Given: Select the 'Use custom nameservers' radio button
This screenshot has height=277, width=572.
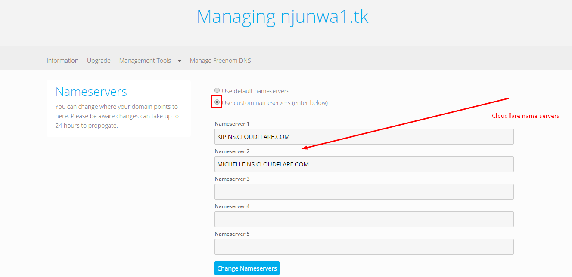Looking at the screenshot, I should [x=217, y=102].
